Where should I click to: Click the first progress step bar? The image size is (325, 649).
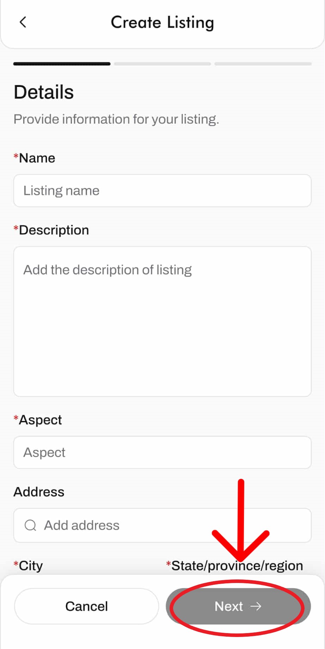click(62, 64)
